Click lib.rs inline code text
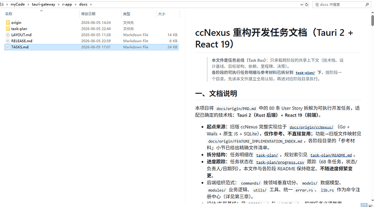The width and height of the screenshot is (374, 207). click(x=327, y=190)
